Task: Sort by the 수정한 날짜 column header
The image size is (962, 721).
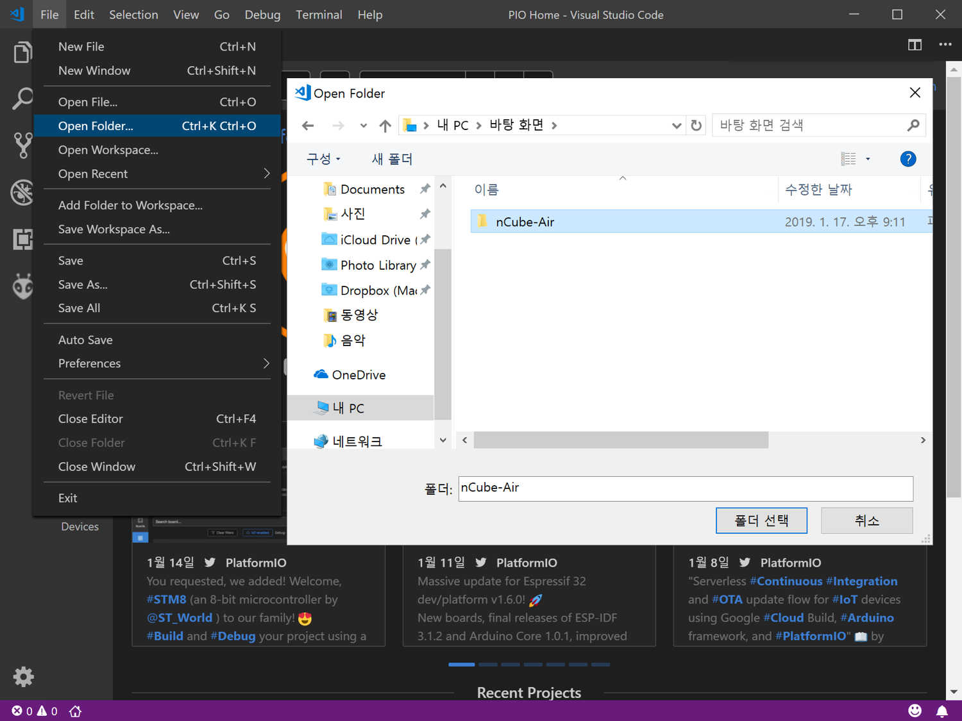Action: pos(818,190)
